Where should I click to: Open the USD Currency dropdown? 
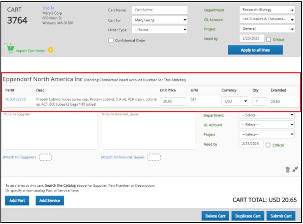pyautogui.click(x=235, y=101)
